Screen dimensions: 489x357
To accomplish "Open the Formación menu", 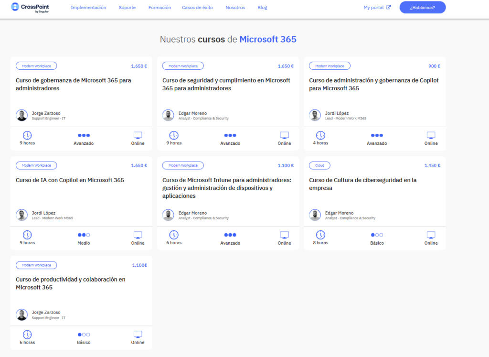I will [159, 8].
